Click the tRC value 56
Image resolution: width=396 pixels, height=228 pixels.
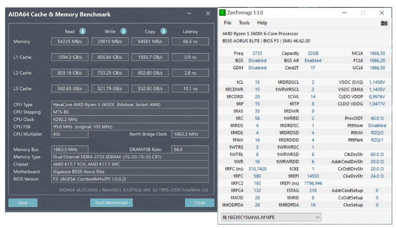pos(257,118)
